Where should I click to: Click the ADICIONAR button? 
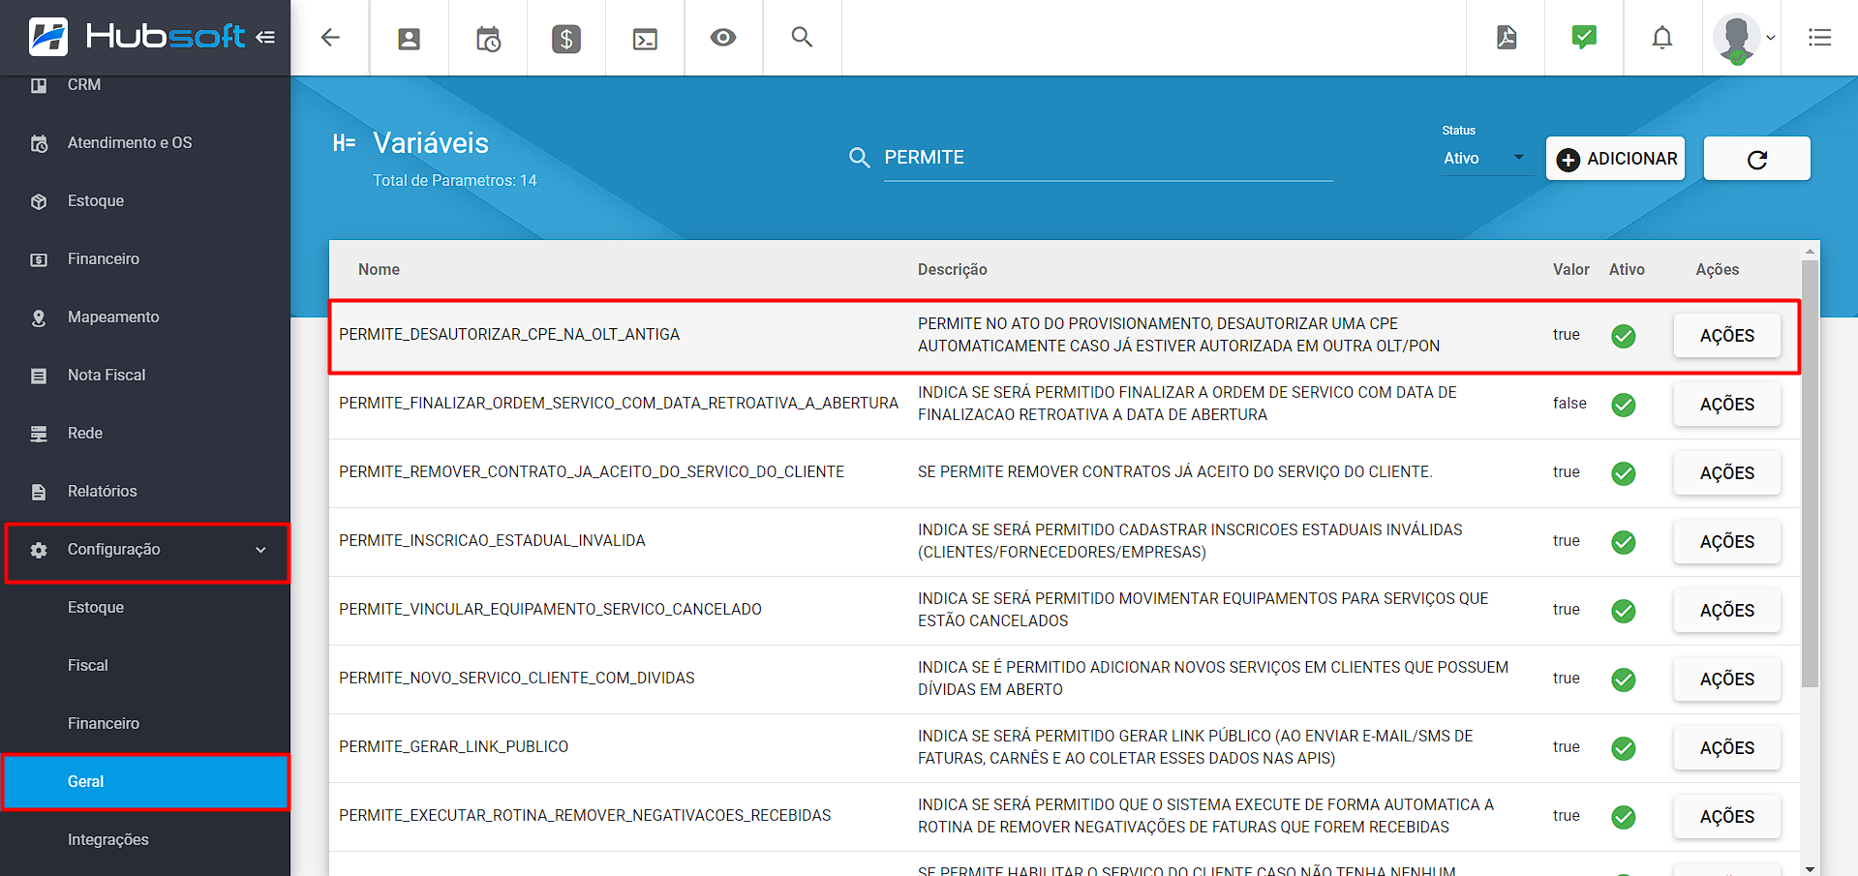click(1615, 159)
